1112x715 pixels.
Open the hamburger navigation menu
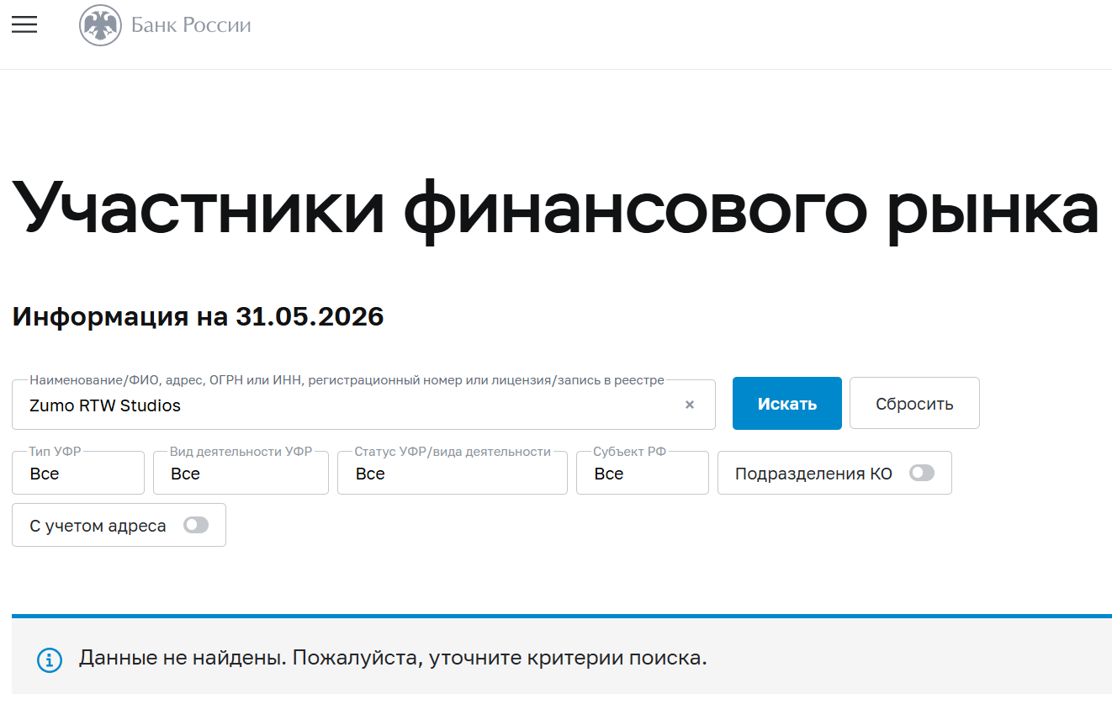point(24,25)
